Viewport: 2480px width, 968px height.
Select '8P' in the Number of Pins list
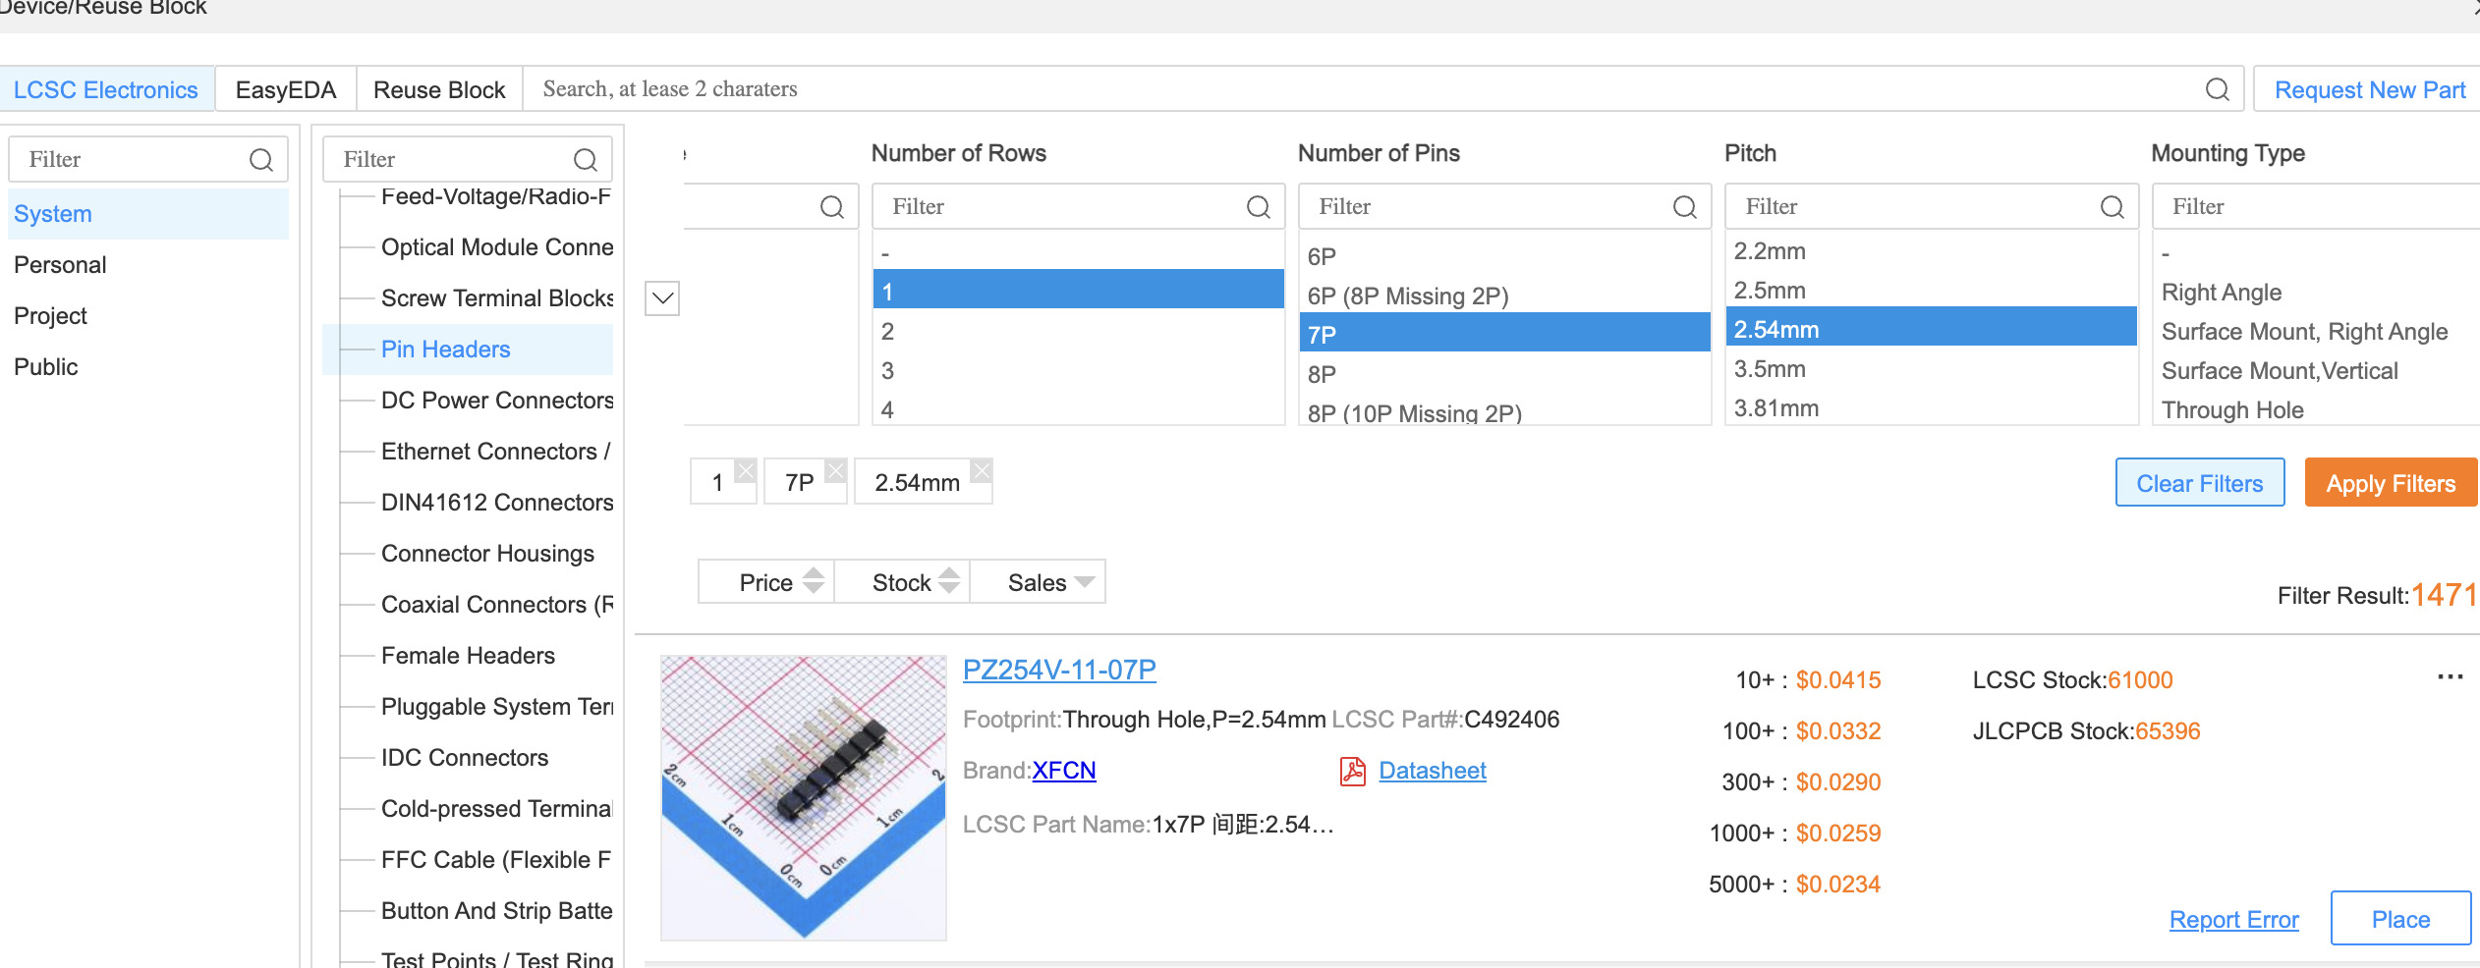point(1503,374)
